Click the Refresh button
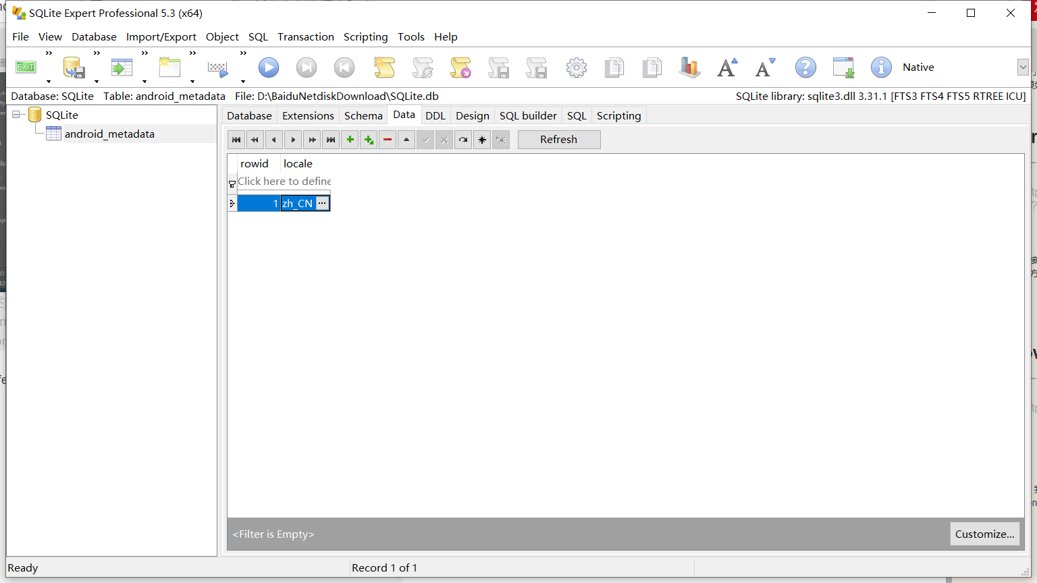Image resolution: width=1037 pixels, height=583 pixels. 559,140
